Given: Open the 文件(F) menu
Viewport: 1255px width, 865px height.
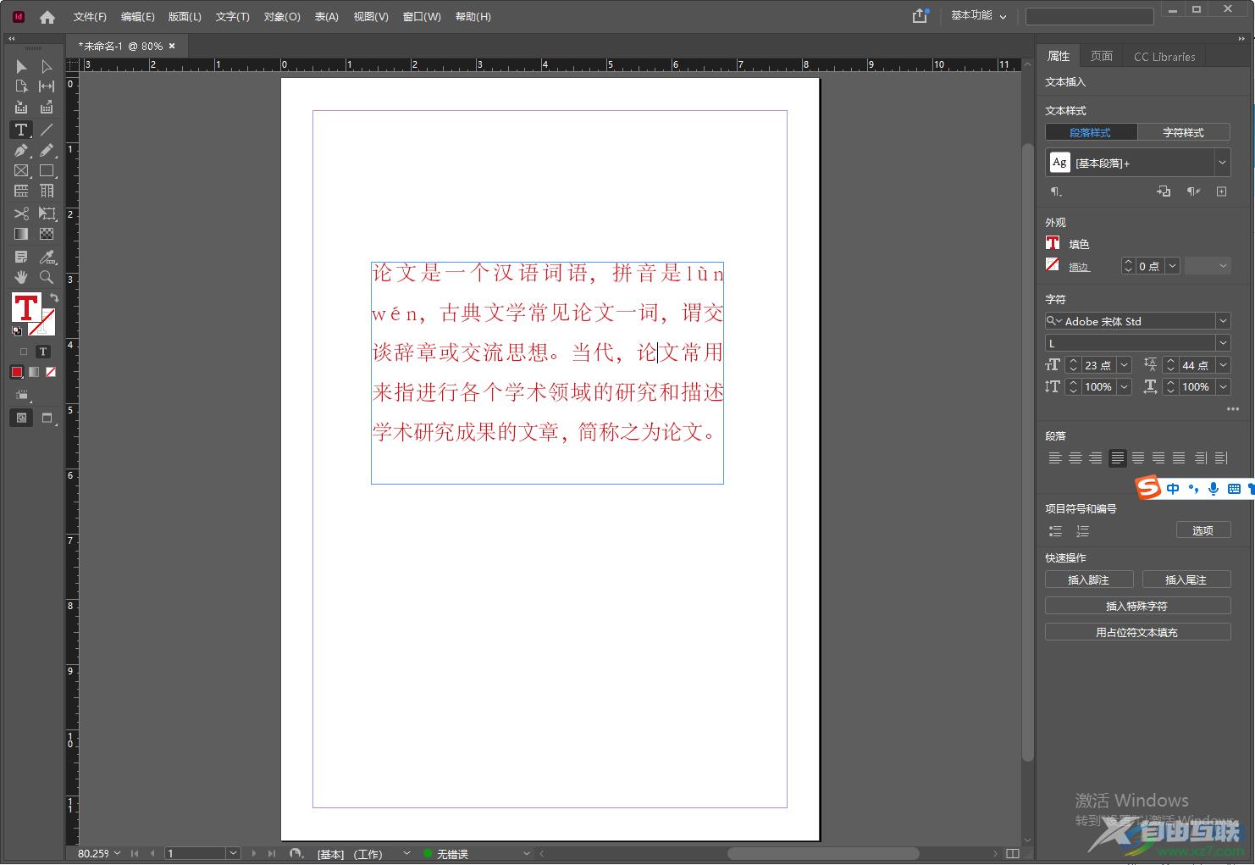Looking at the screenshot, I should [90, 17].
